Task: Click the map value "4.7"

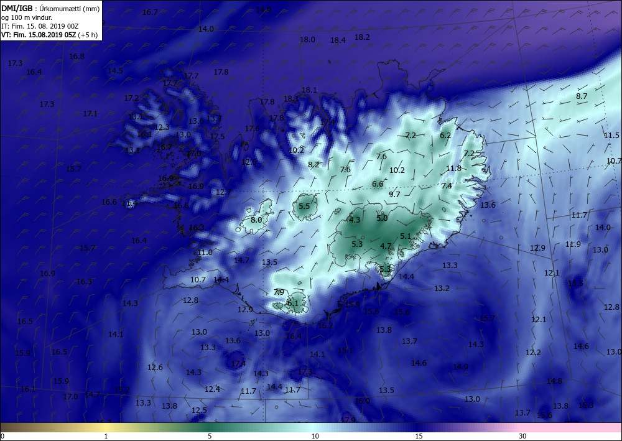Action: click(386, 246)
